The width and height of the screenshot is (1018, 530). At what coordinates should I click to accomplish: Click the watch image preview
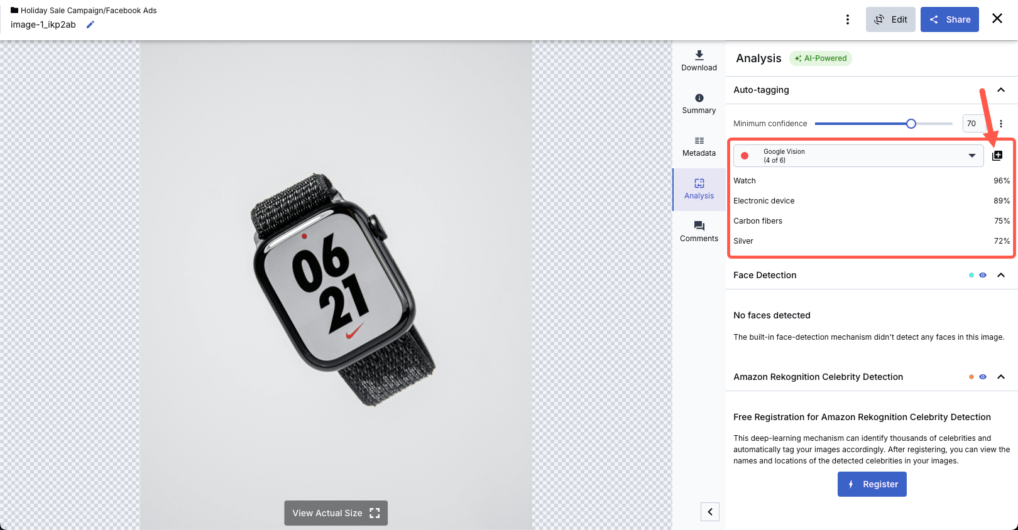pos(336,285)
